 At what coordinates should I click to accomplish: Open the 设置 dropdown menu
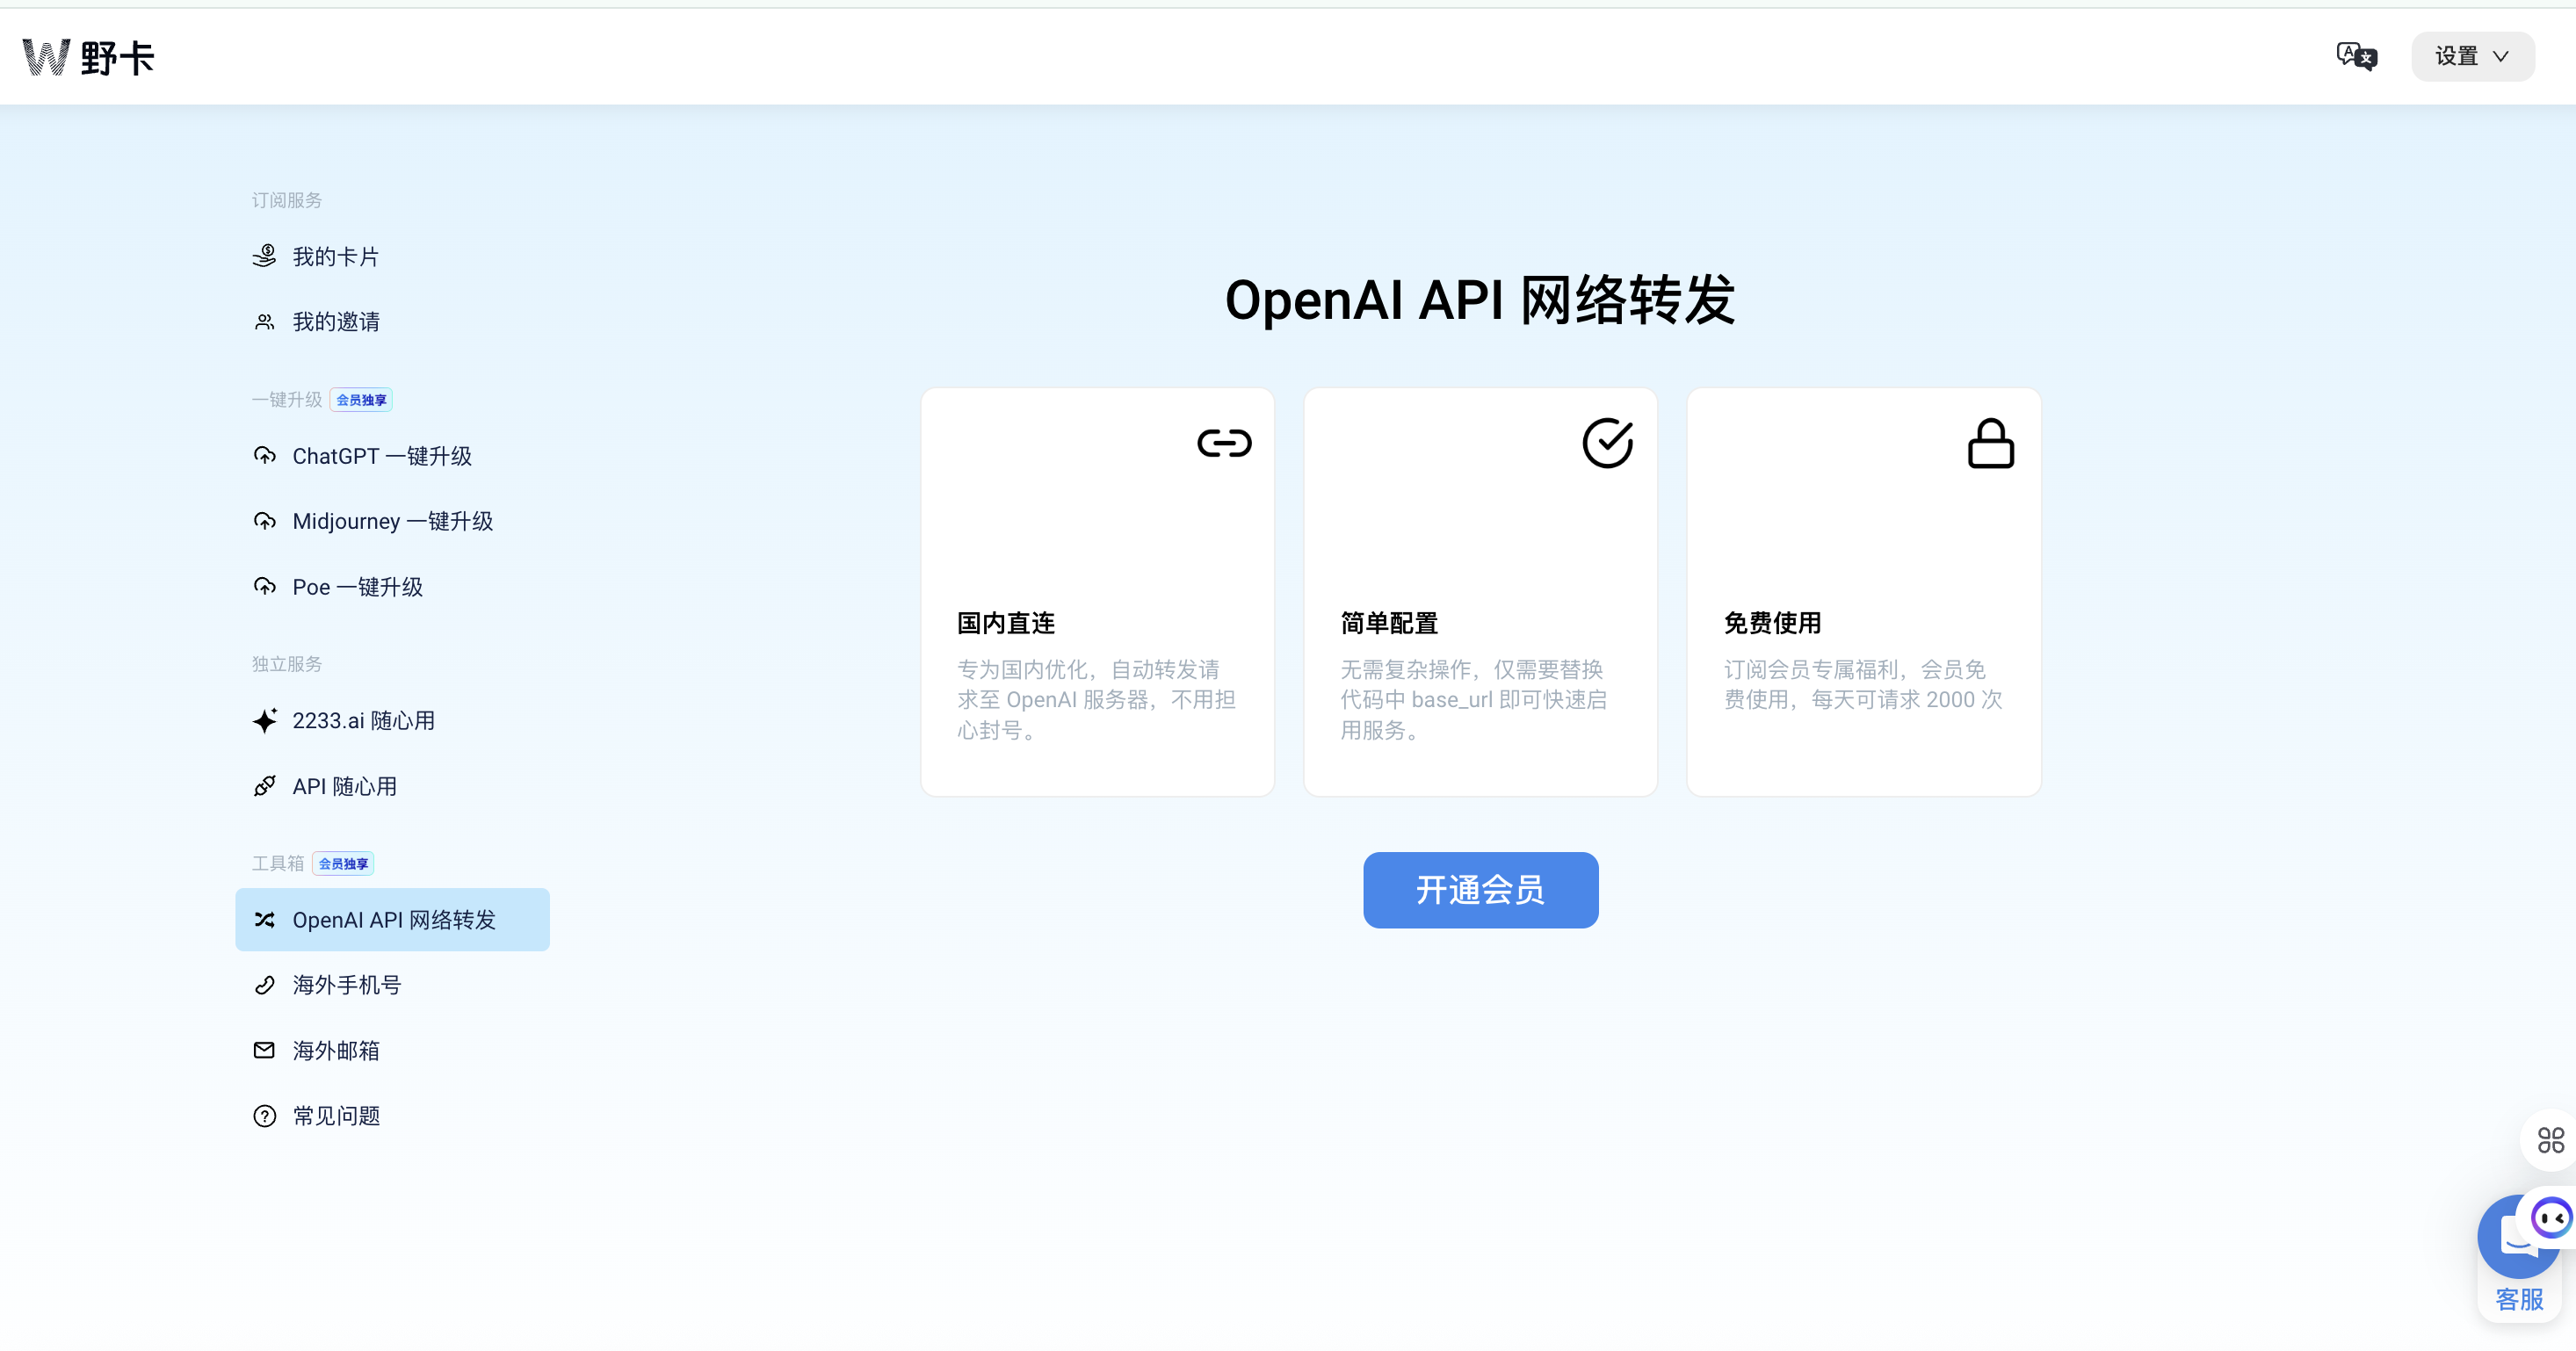click(2472, 56)
